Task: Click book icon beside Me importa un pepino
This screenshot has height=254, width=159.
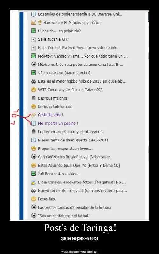Action: (x=34, y=123)
